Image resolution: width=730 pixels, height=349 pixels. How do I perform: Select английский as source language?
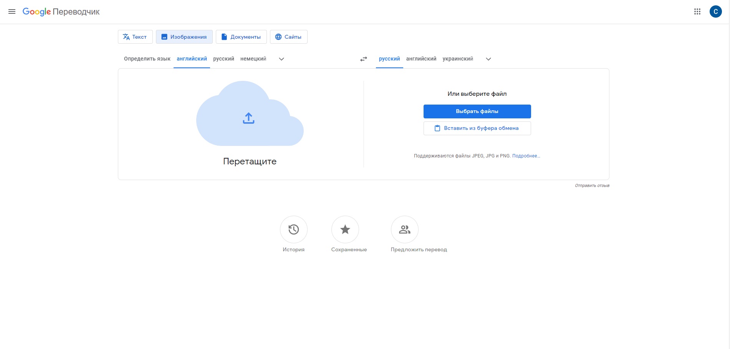click(x=192, y=59)
